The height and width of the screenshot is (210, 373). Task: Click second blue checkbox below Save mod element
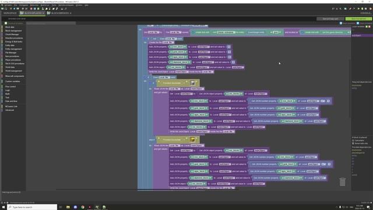(x=358, y=23)
